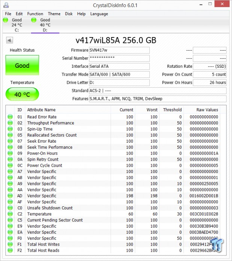Click the Firmware field SVN417w
This screenshot has height=261, width=232.
tap(119, 50)
